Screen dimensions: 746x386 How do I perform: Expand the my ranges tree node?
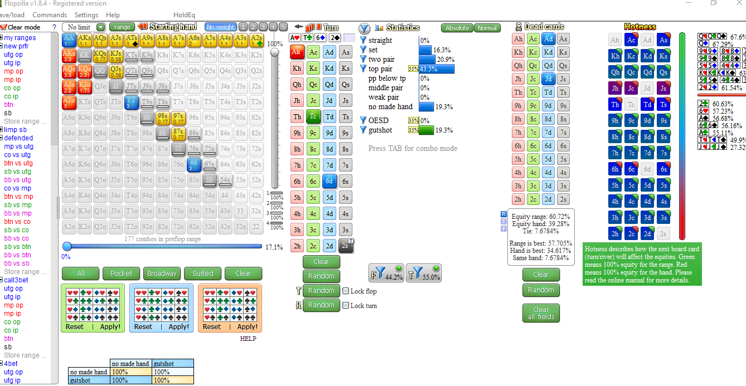2,38
